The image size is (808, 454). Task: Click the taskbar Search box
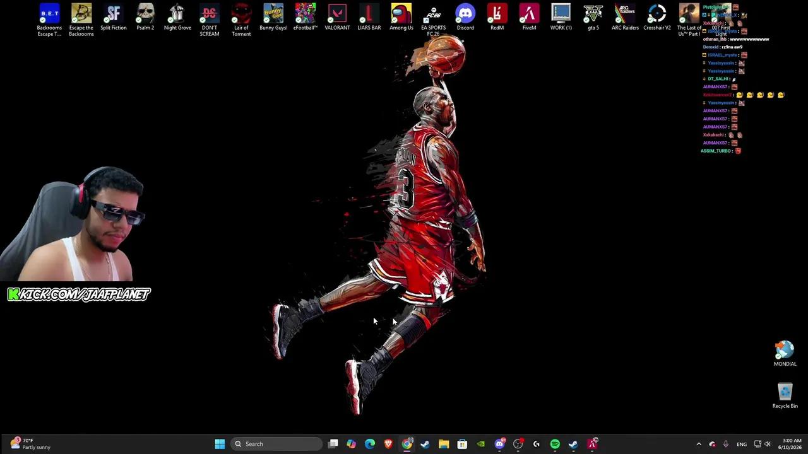click(x=276, y=444)
